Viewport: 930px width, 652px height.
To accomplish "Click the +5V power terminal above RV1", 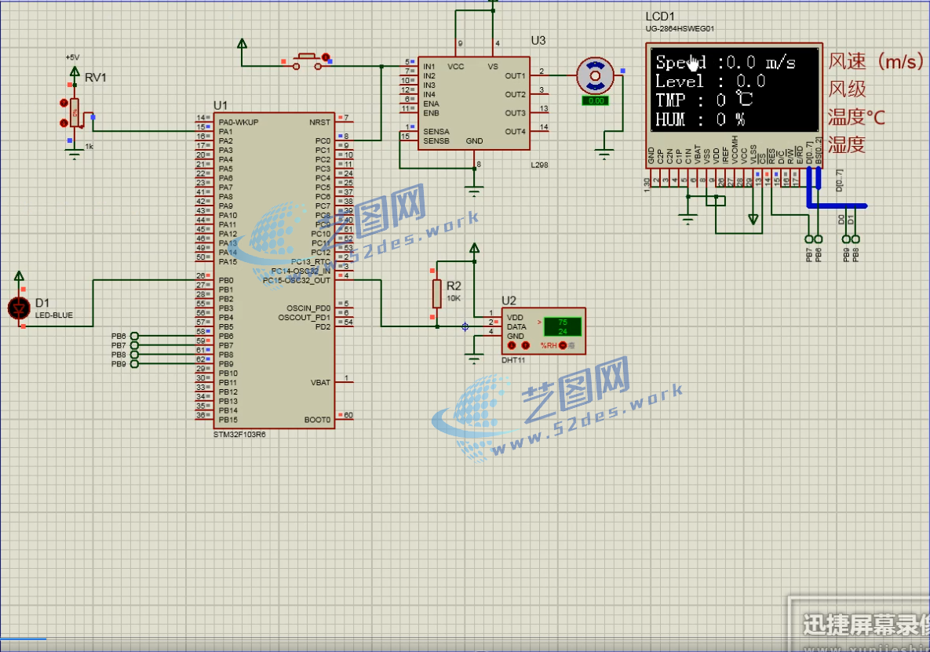I will (x=75, y=71).
